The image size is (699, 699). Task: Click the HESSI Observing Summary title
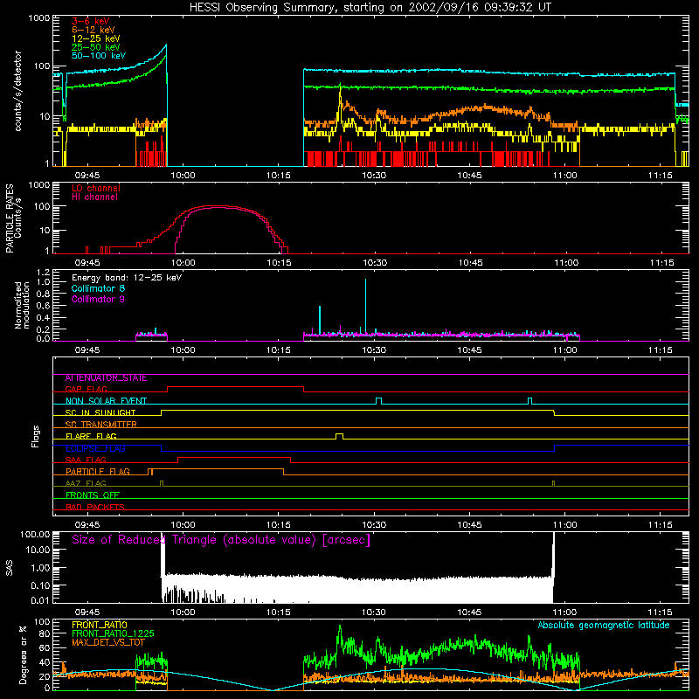point(370,8)
